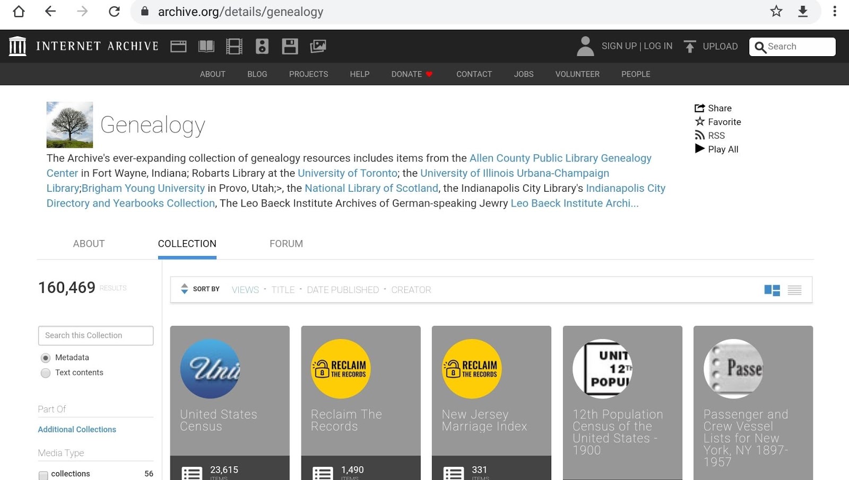Click the browser forward arrow
The image size is (849, 480).
click(x=82, y=11)
